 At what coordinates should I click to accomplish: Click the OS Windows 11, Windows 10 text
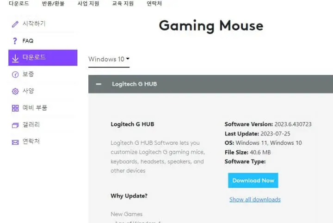click(x=263, y=143)
